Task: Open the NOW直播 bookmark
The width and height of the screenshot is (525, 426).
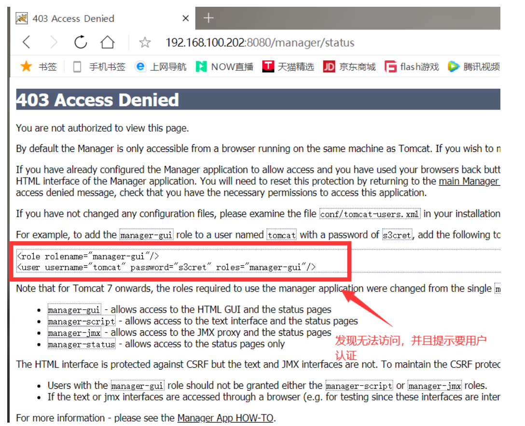Action: (225, 67)
